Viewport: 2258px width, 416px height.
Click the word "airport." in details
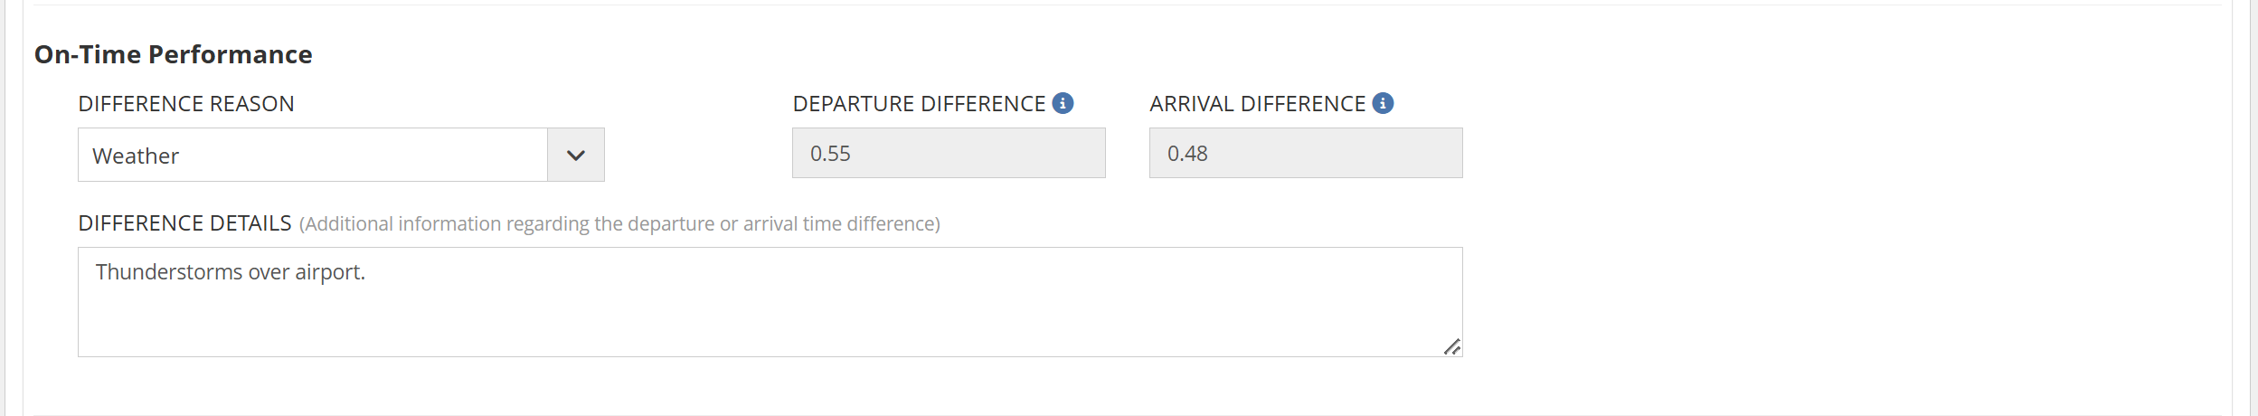[x=330, y=272]
